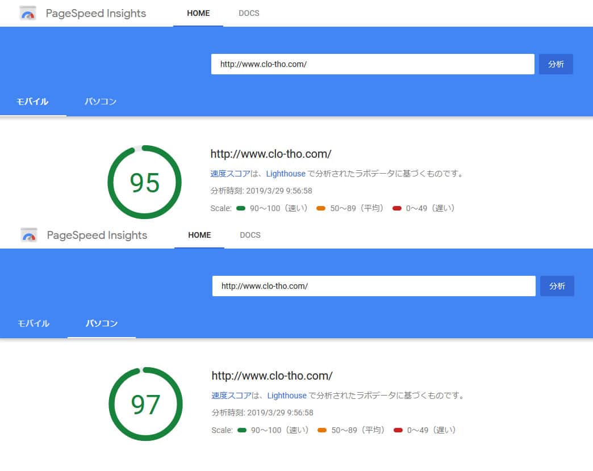The image size is (593, 471).
Task: Click the score 97 circular gauge
Action: pyautogui.click(x=145, y=404)
